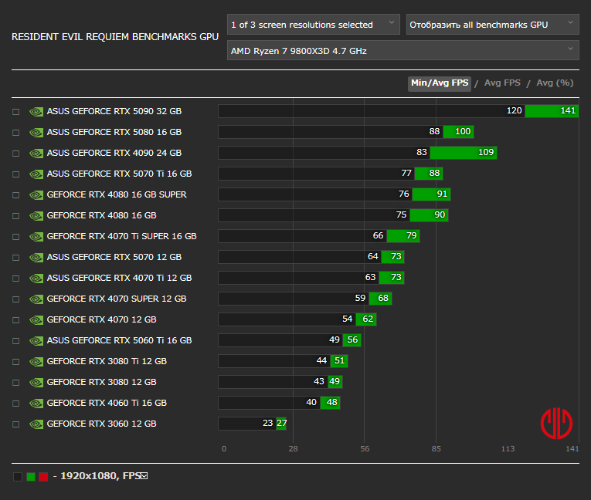Open the AMD Ryzen 7 9800X3D processor dropdown
This screenshot has height=500, width=591.
(402, 51)
